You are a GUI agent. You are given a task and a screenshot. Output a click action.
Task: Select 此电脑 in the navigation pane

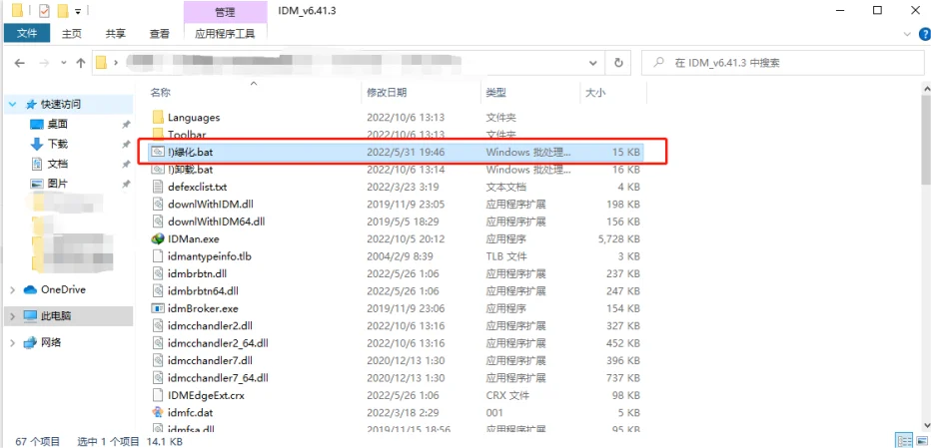pyautogui.click(x=56, y=315)
